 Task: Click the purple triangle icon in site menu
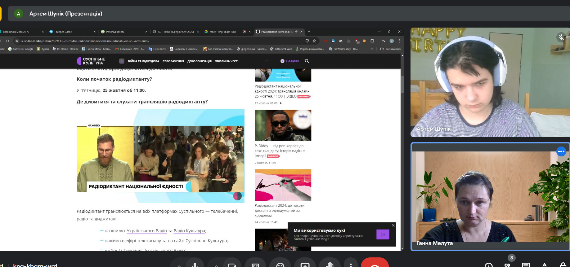pyautogui.click(x=122, y=61)
